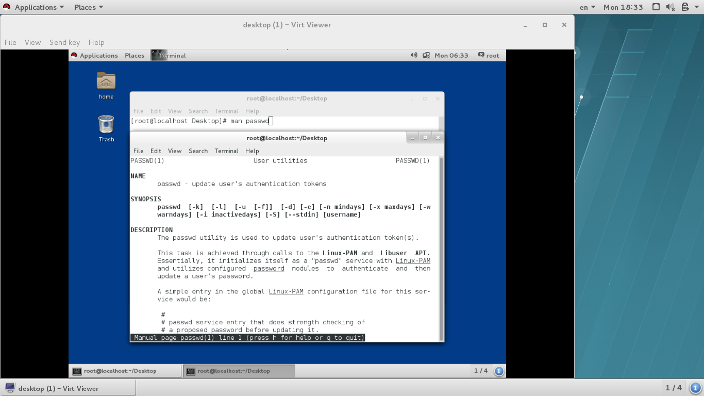This screenshot has width=704, height=396.
Task: Click the 'User utilities' header text
Action: click(x=280, y=161)
